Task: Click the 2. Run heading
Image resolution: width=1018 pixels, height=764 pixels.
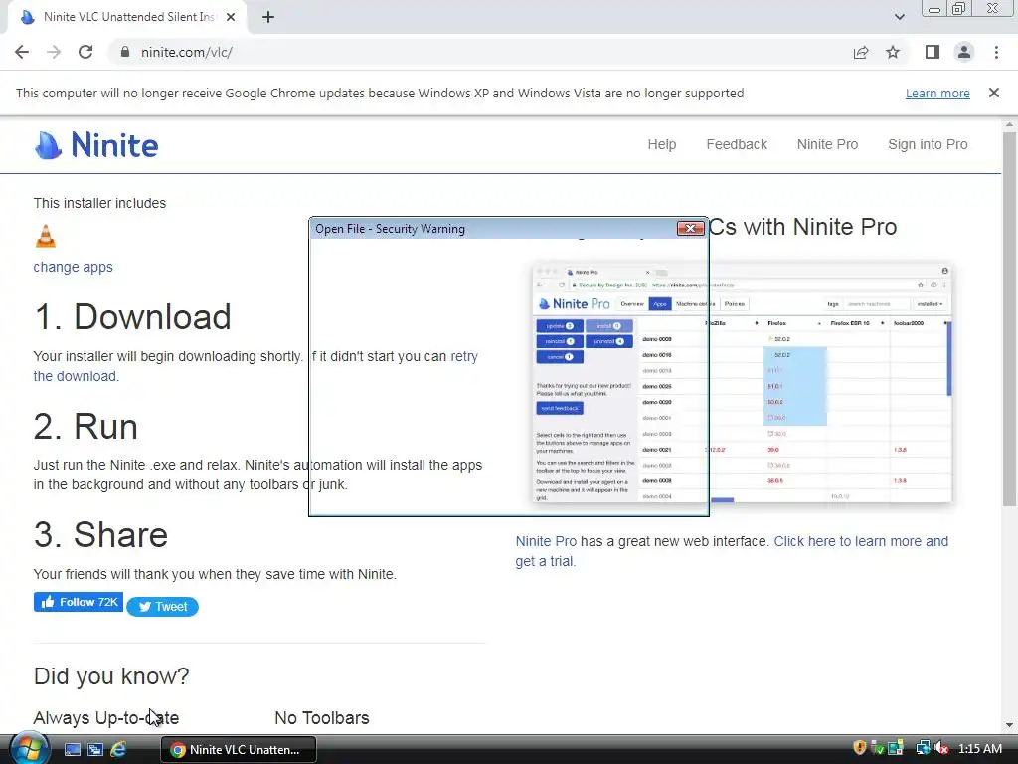Action: pos(85,427)
